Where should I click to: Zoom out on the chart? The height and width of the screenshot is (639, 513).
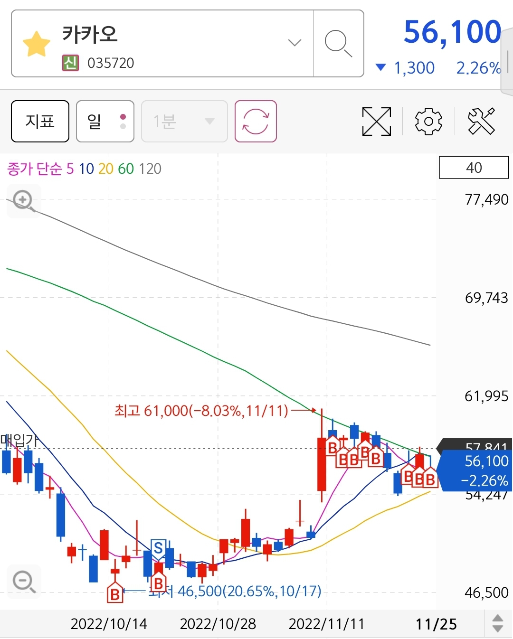(x=24, y=582)
